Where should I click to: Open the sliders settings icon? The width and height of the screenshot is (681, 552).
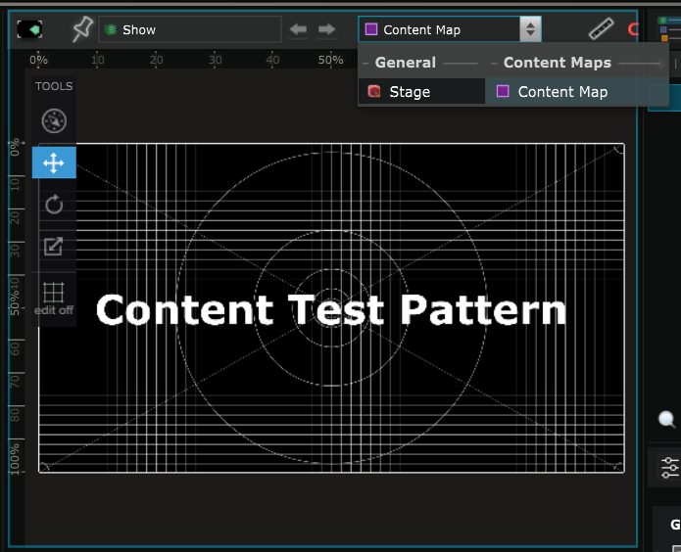(x=670, y=466)
